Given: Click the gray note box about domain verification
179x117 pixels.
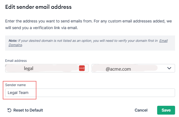Looking at the screenshot, I should pyautogui.click(x=90, y=43).
